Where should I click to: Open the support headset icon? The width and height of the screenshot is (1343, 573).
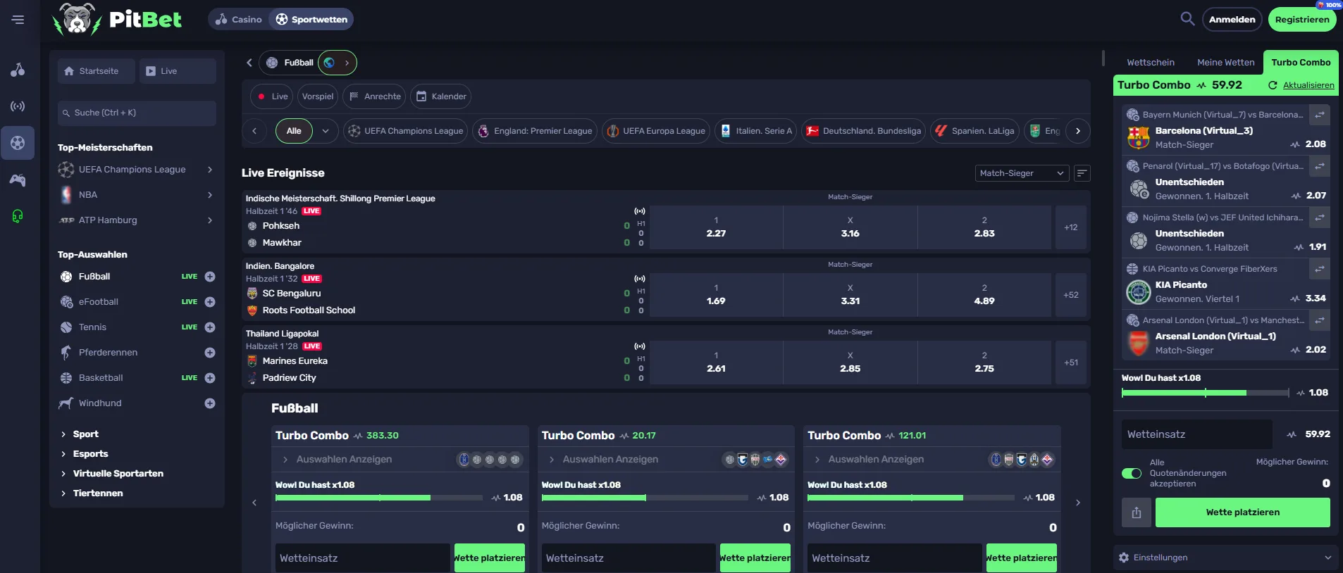tap(18, 216)
